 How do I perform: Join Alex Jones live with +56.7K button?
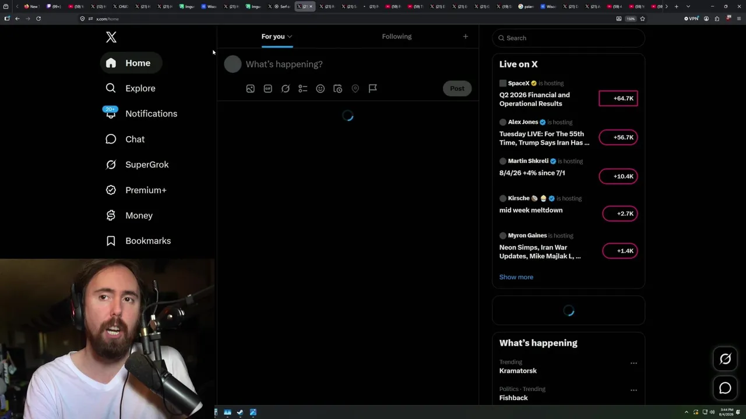click(618, 137)
